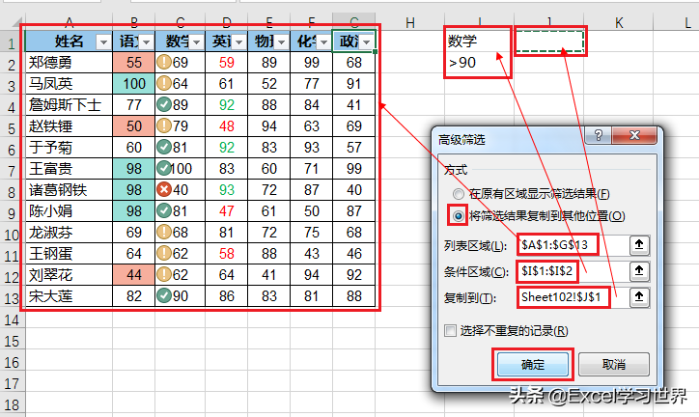Click red cross icon in 诸葛钢铁 row
Viewport: 699px width, 417px height.
(164, 190)
